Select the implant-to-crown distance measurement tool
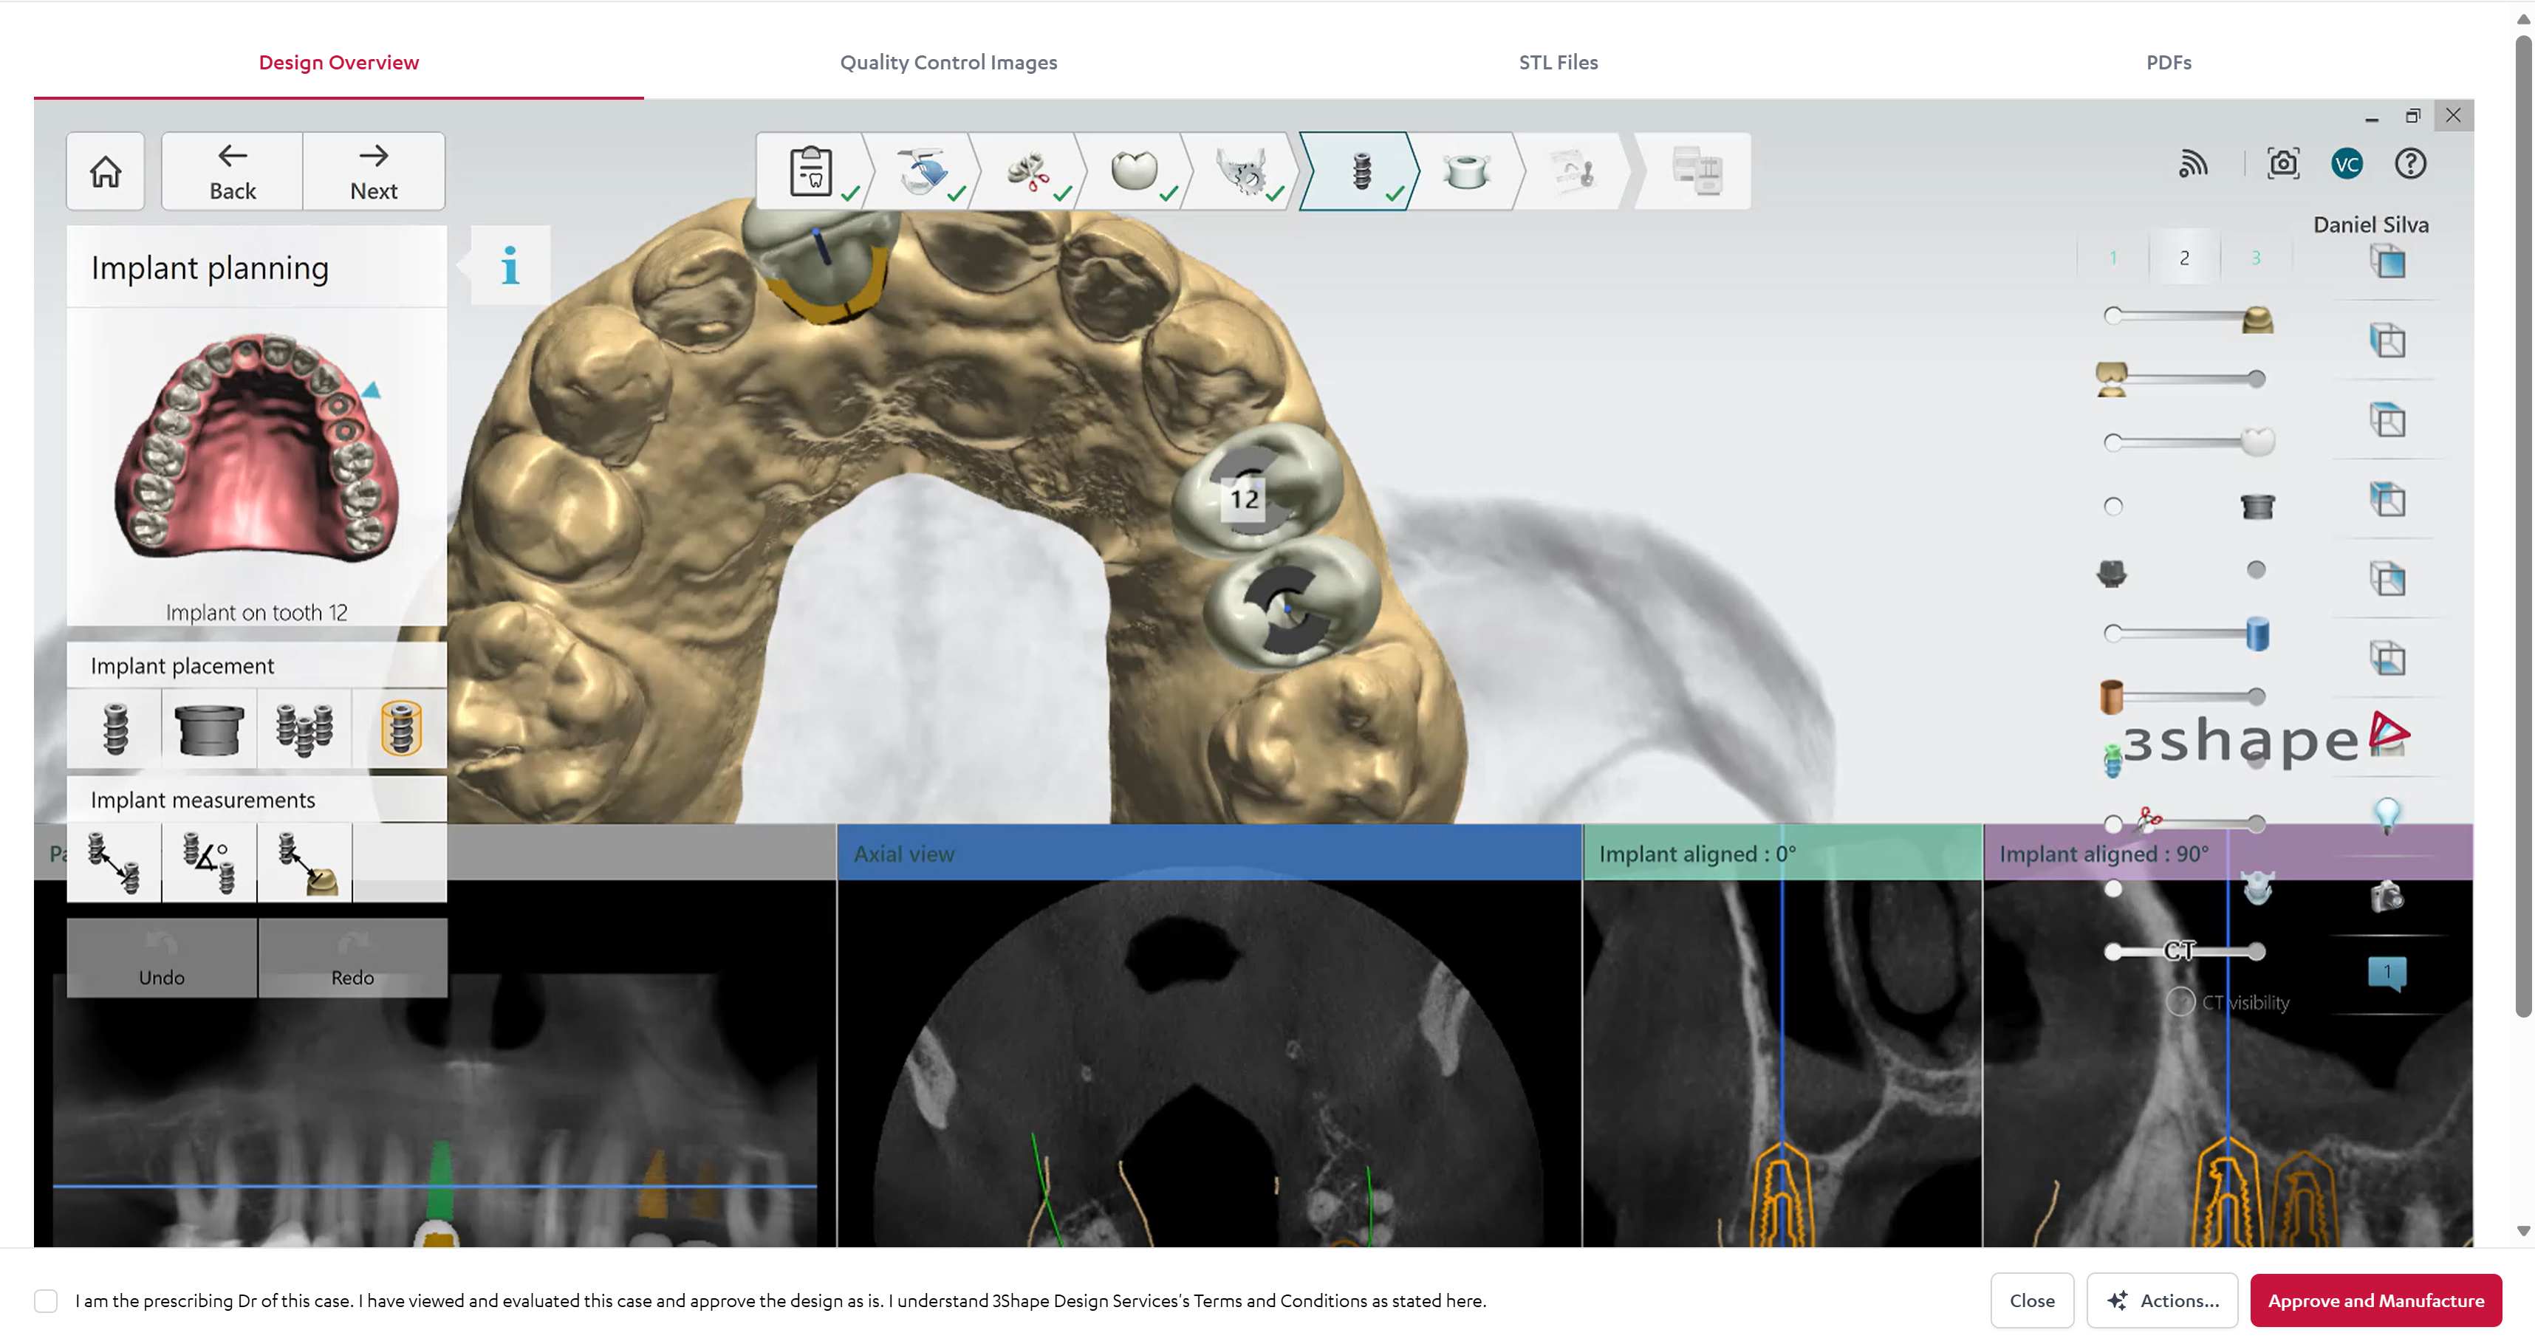 tap(304, 862)
